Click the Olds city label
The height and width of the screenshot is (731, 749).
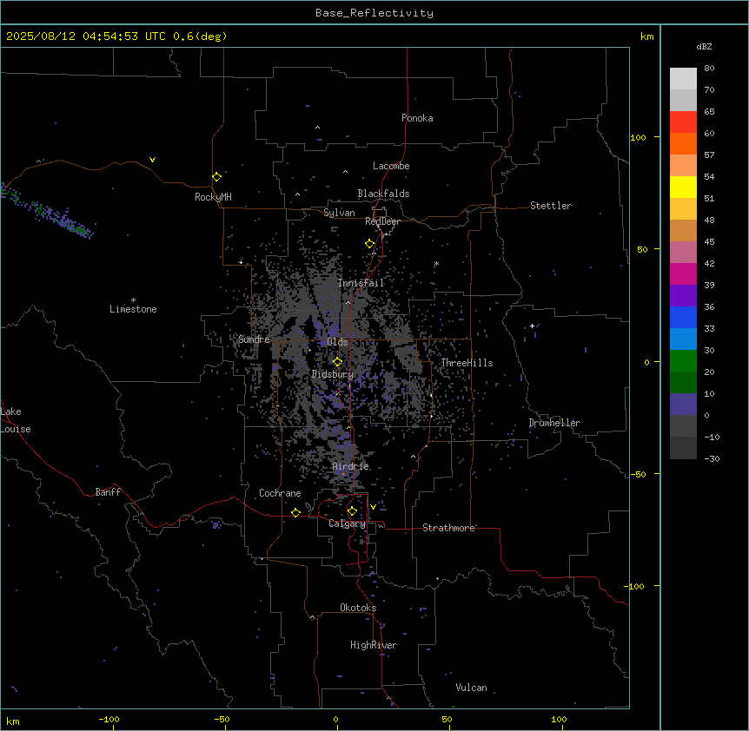(x=337, y=342)
